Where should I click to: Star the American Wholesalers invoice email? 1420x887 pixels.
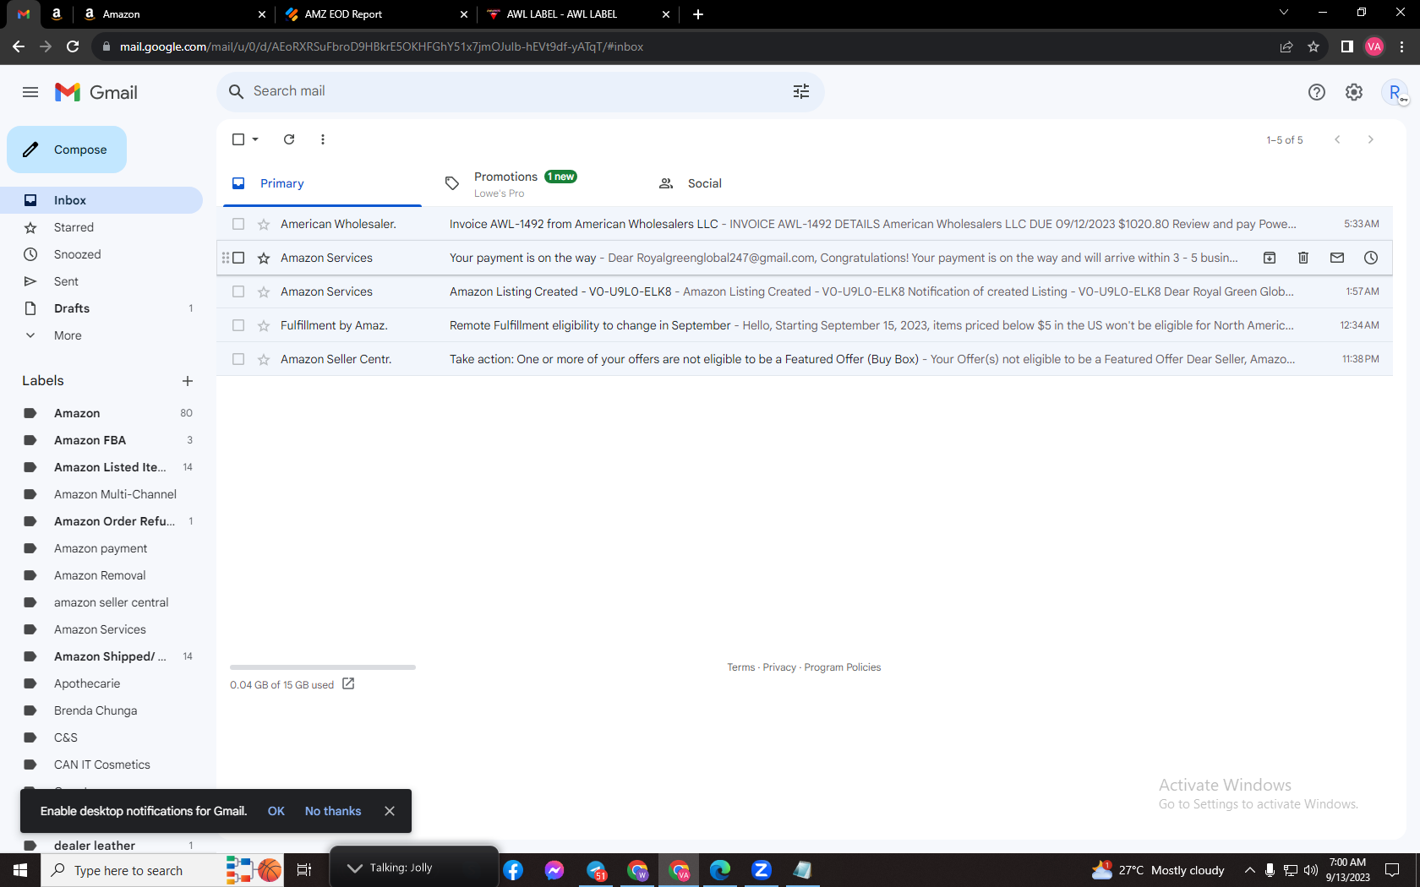[264, 224]
